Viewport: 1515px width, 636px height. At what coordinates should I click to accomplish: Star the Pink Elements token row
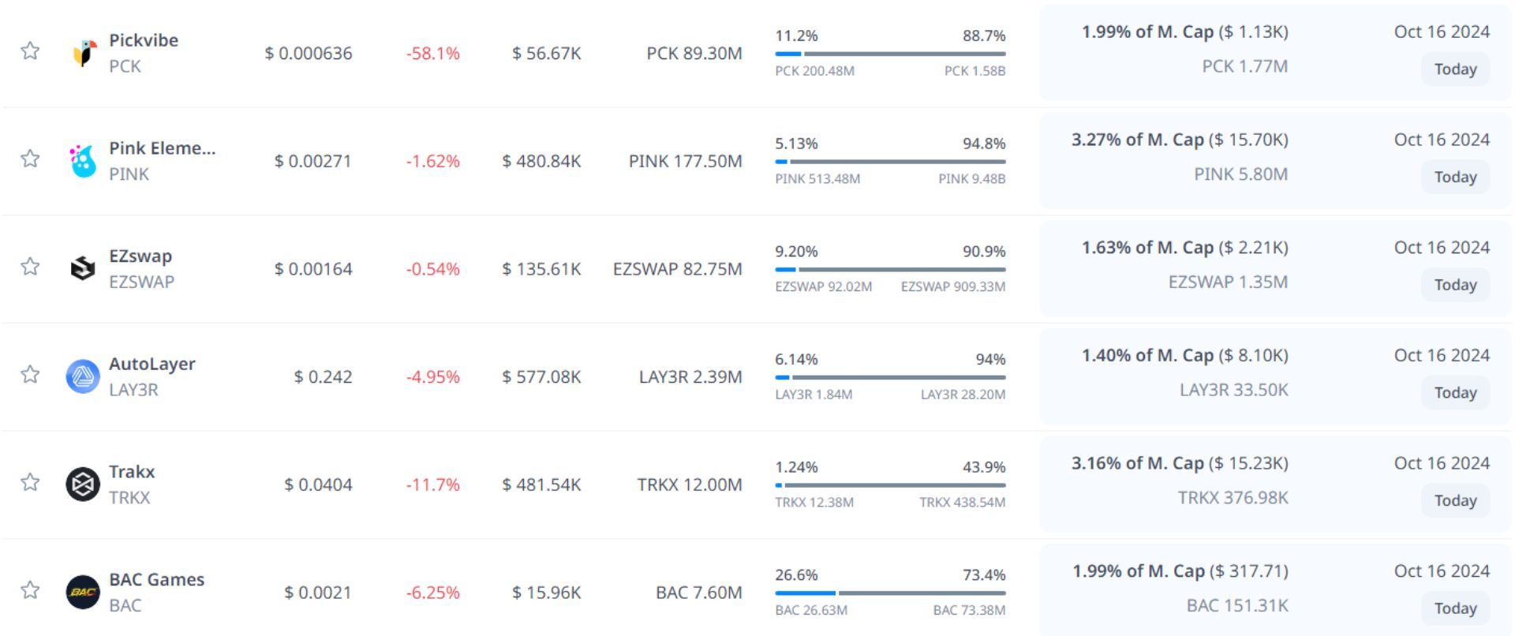(x=30, y=159)
